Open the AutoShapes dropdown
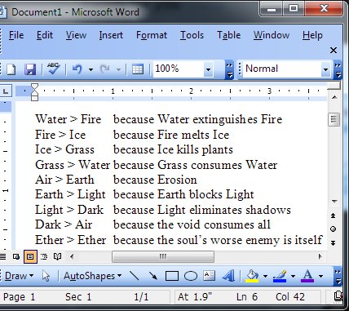 click(x=92, y=276)
